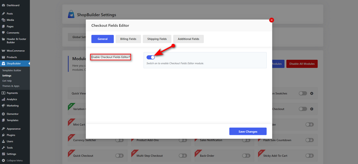Toggle the locked Currency Switcher switch

click(x=120, y=140)
